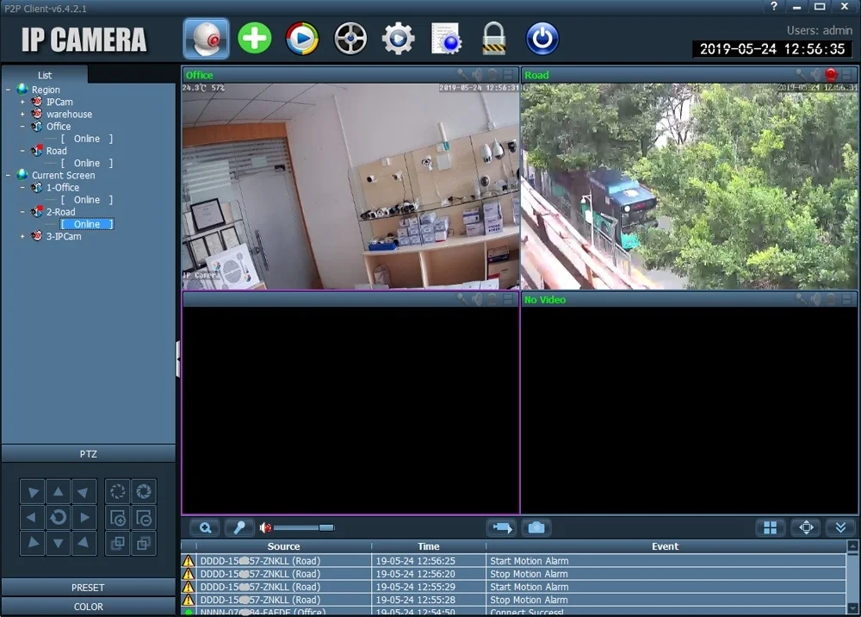Click the PTZ left arrow
The image size is (861, 617).
tap(32, 517)
